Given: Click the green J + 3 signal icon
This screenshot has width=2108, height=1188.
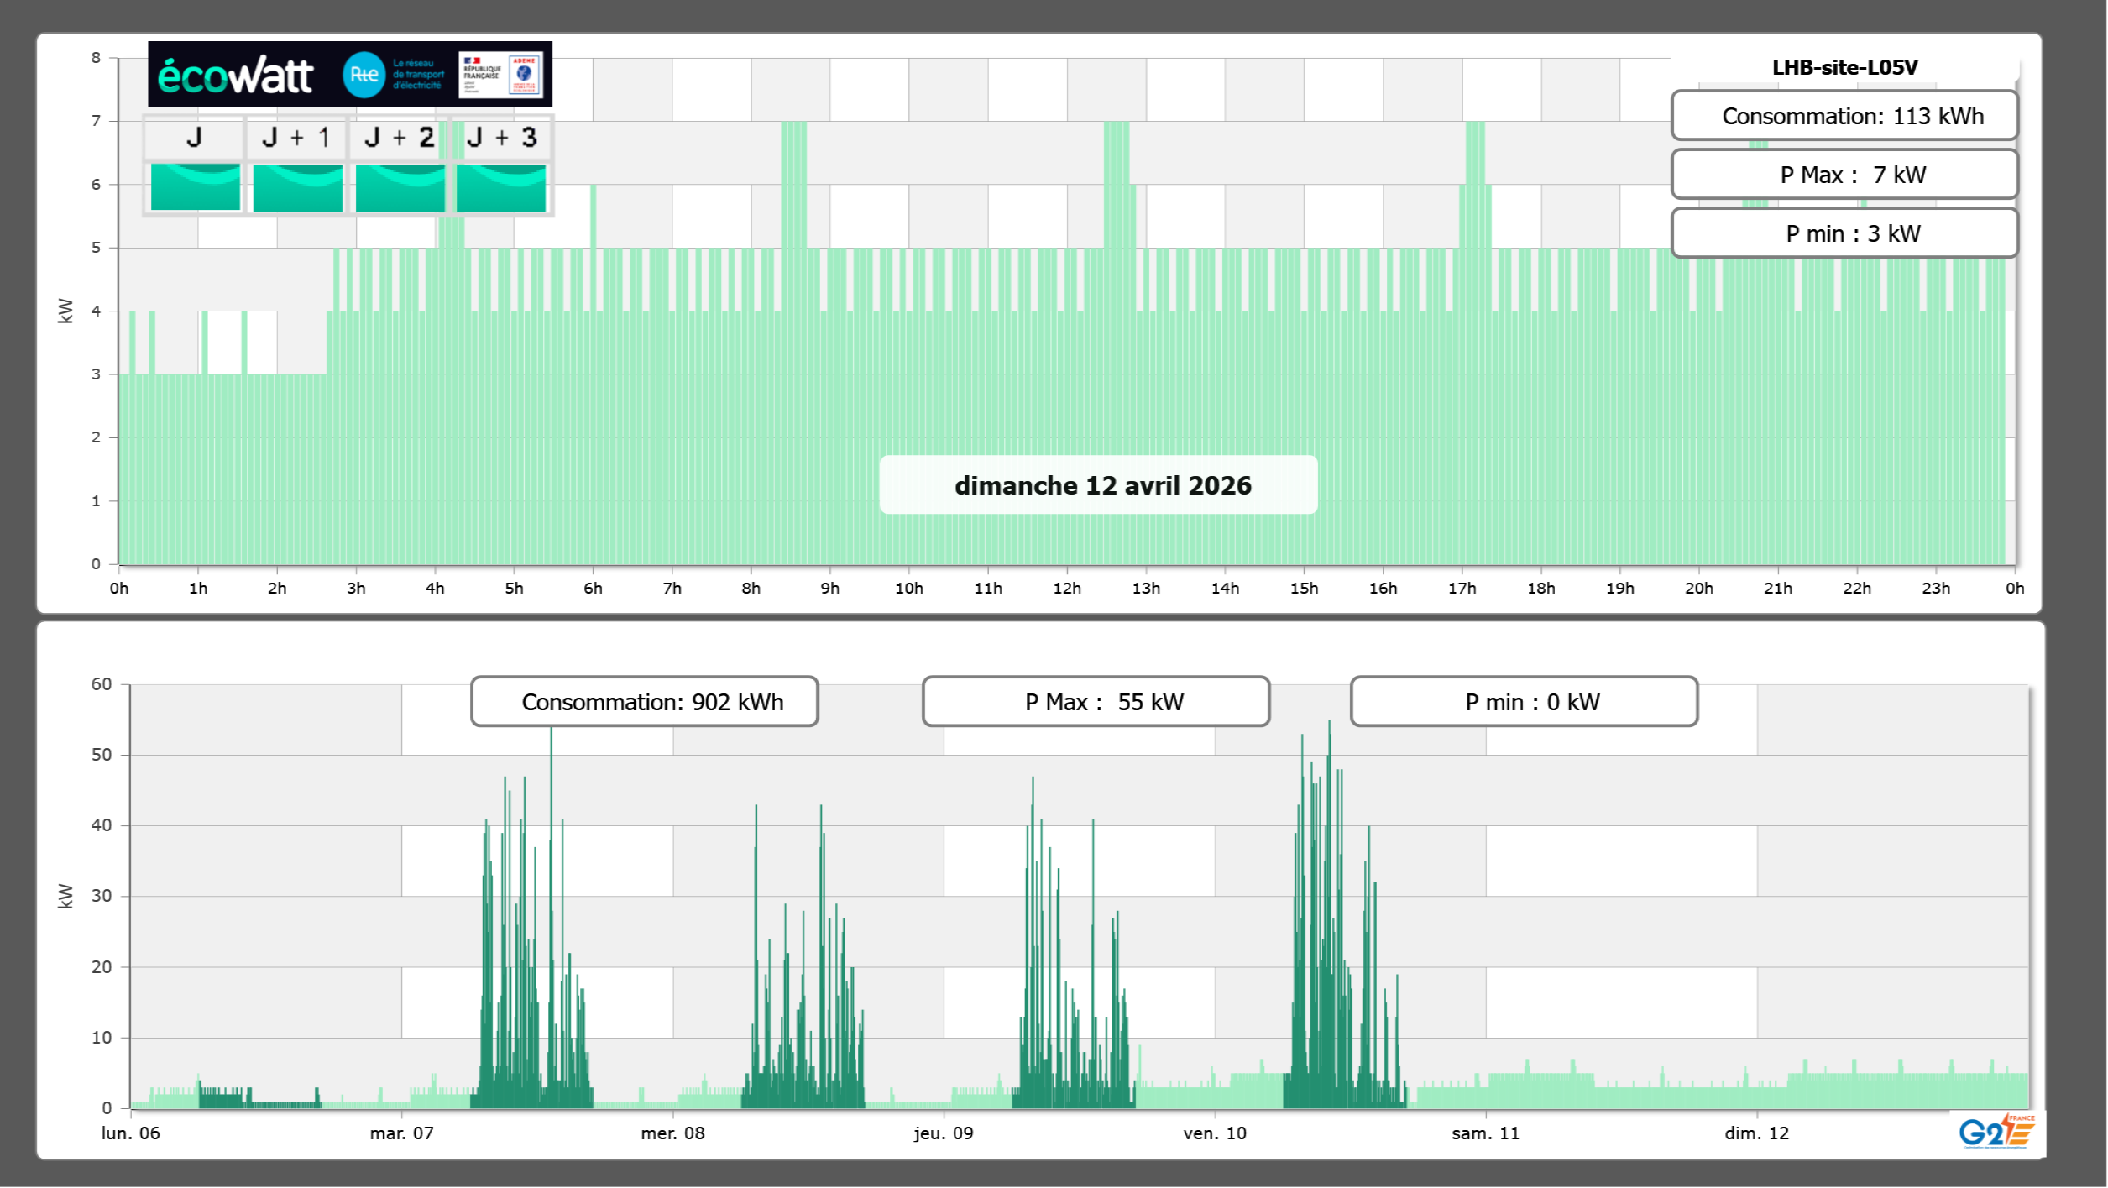Looking at the screenshot, I should pyautogui.click(x=501, y=187).
